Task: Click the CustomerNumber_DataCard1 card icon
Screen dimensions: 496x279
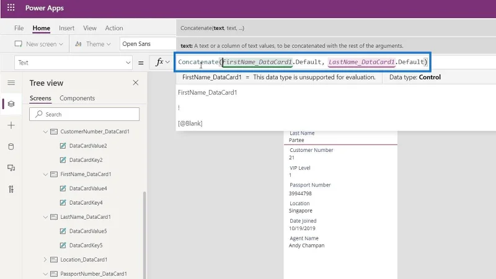Action: point(54,131)
